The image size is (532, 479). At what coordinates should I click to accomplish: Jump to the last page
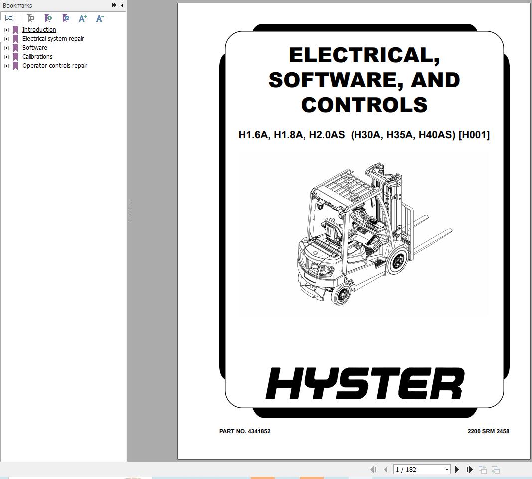coord(469,470)
